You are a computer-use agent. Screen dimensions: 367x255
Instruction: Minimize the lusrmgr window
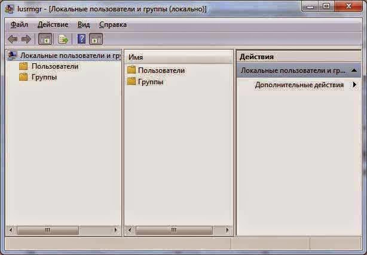pos(310,7)
